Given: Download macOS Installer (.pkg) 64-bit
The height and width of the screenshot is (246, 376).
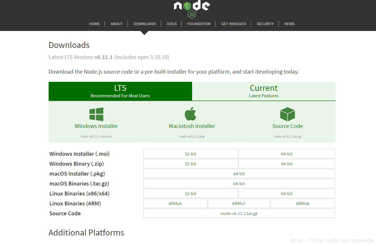Looking at the screenshot, I should [239, 174].
